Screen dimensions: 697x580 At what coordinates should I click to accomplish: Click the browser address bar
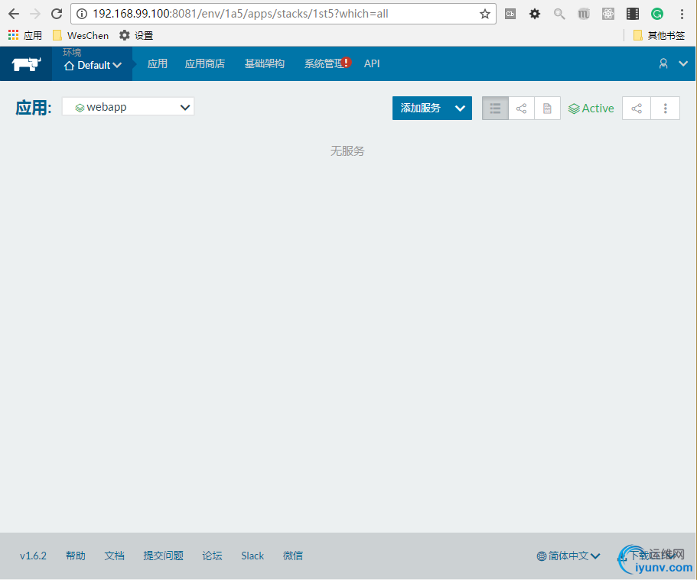pyautogui.click(x=283, y=14)
